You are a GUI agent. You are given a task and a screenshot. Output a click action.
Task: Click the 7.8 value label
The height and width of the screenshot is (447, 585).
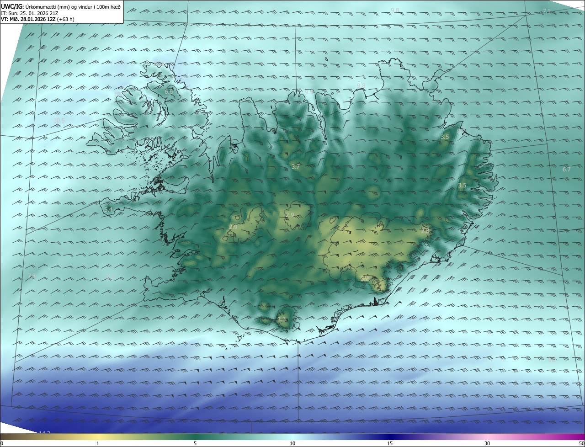click(x=32, y=276)
